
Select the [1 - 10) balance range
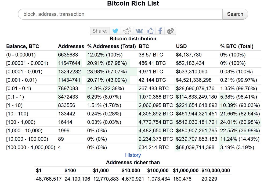coord(15,105)
